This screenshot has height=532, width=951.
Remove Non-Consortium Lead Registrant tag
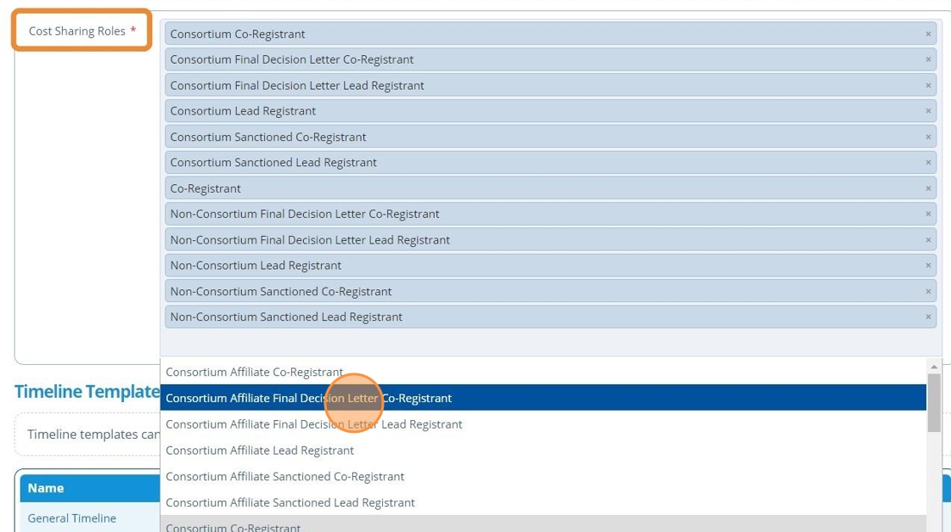(x=928, y=266)
